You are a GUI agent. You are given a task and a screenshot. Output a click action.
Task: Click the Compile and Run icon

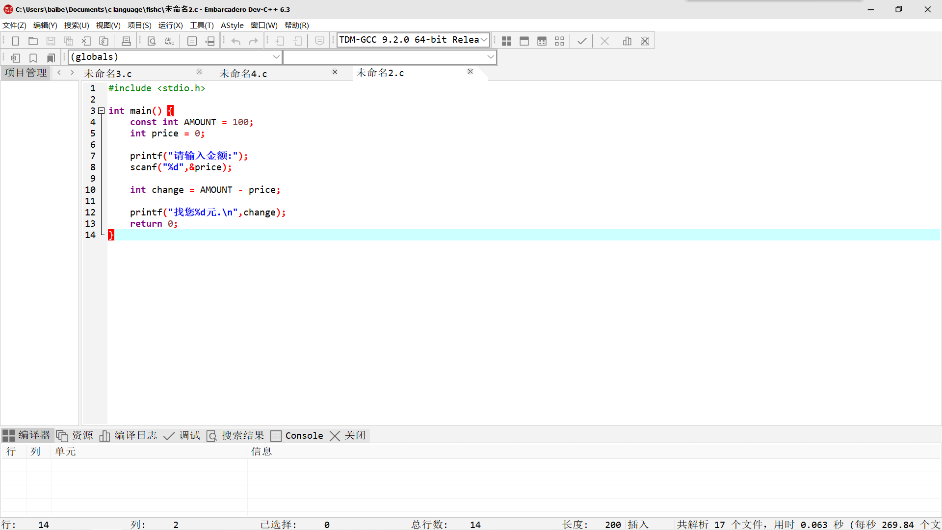542,41
